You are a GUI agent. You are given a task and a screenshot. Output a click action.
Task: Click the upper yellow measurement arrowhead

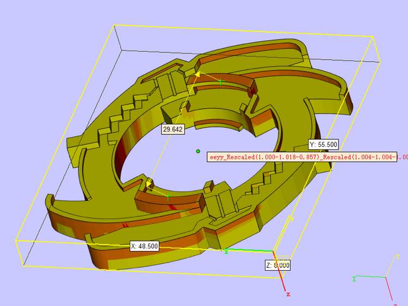[197, 74]
